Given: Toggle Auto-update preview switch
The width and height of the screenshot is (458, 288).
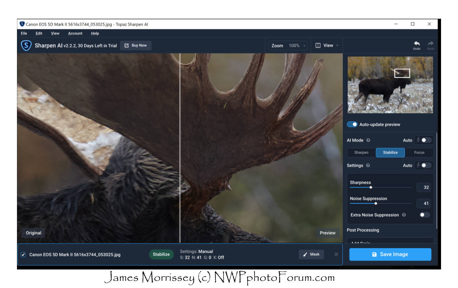Looking at the screenshot, I should click(352, 124).
